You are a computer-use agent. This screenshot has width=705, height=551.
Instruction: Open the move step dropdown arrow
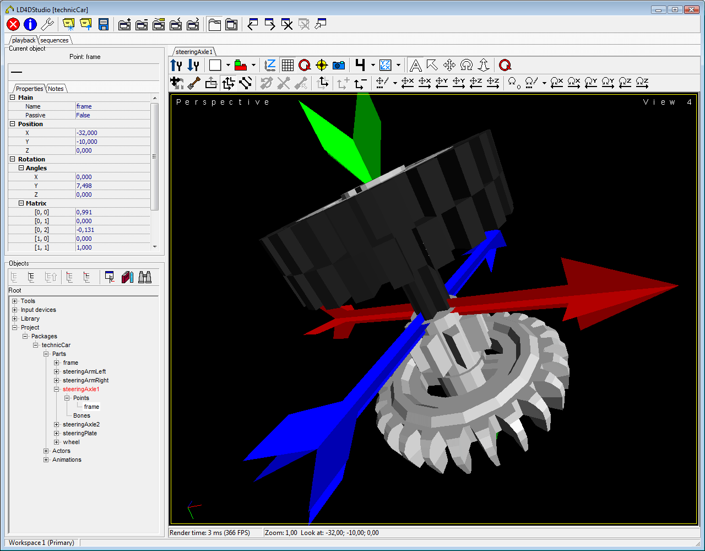click(395, 83)
